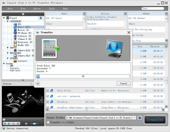
Task: Select SMS under Backup
Action: click(12, 66)
